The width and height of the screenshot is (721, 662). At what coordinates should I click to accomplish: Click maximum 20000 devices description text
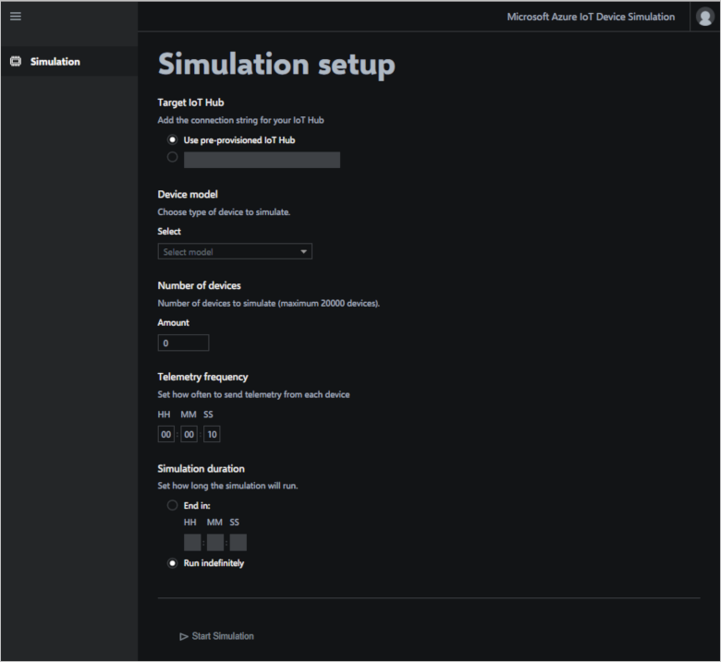point(269,304)
